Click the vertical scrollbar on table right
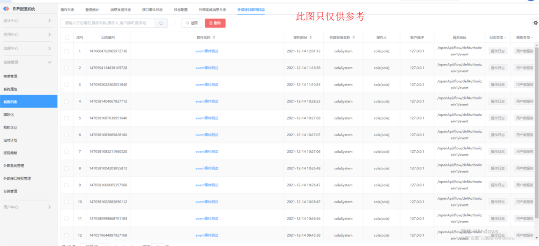 click(x=536, y=128)
